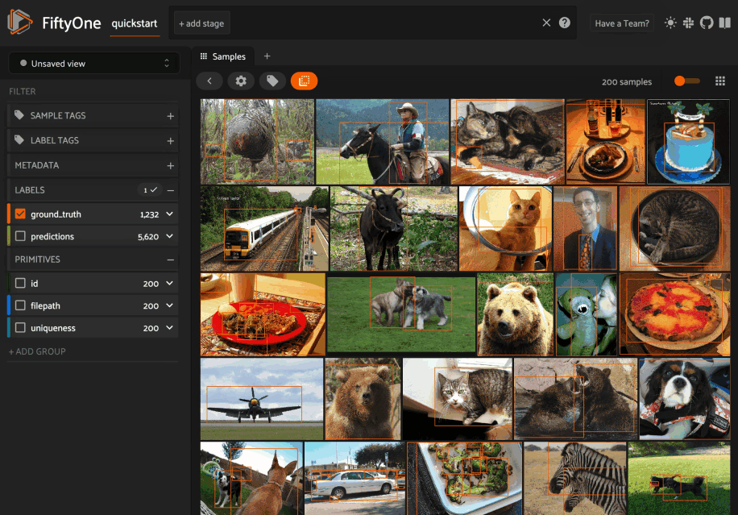Click the FILTER heading text
This screenshot has height=515, width=738.
pyautogui.click(x=22, y=91)
